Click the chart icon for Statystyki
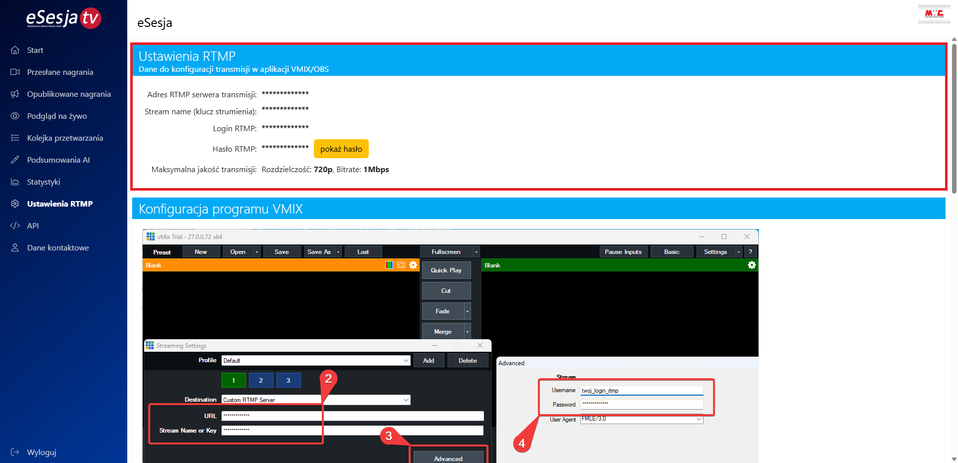958x463 pixels. (x=15, y=182)
